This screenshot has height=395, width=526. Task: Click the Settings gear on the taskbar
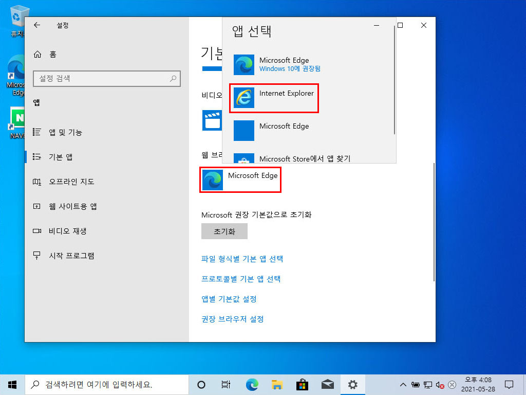click(x=352, y=385)
